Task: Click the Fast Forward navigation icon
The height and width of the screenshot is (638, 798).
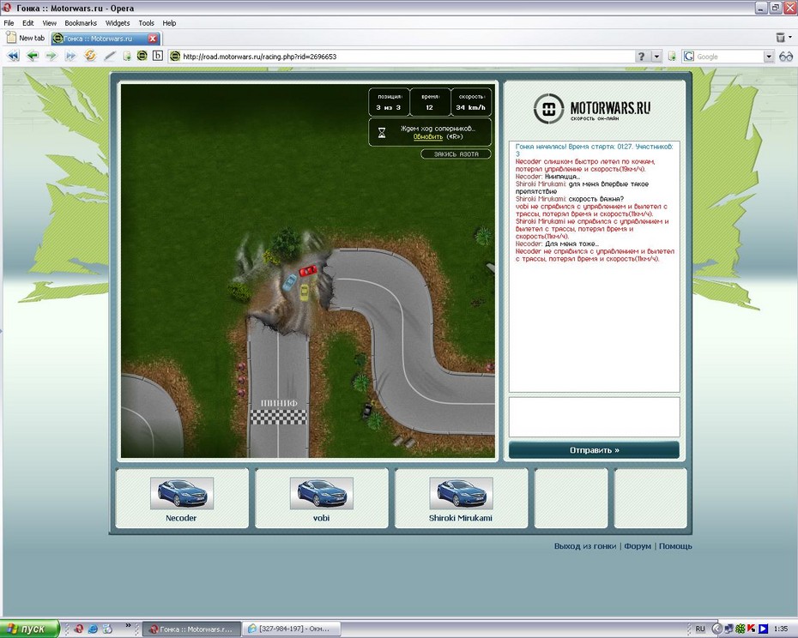Action: coord(70,56)
